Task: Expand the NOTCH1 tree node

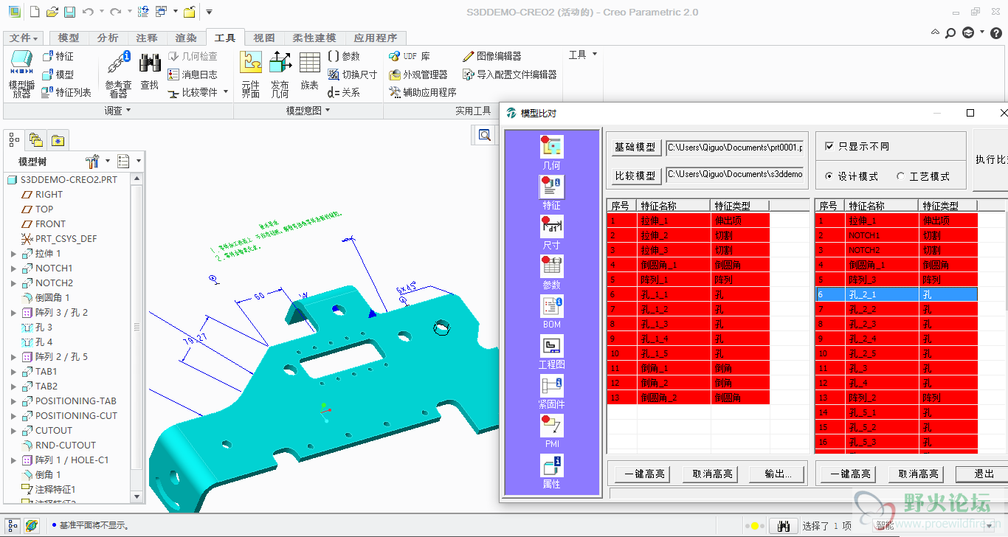Action: tap(13, 268)
